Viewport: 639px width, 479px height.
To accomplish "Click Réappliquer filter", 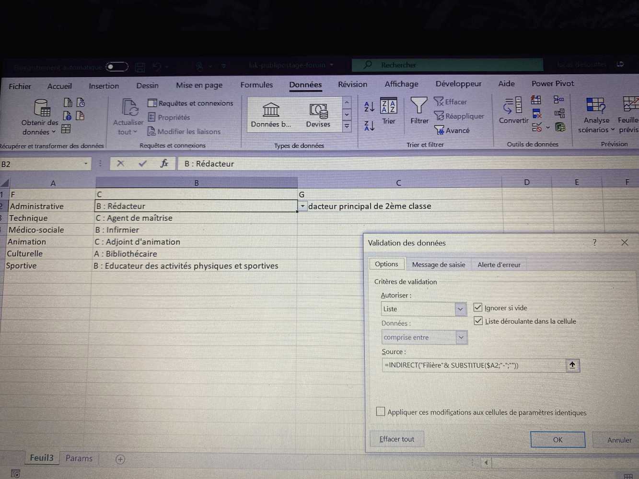I will [x=459, y=116].
